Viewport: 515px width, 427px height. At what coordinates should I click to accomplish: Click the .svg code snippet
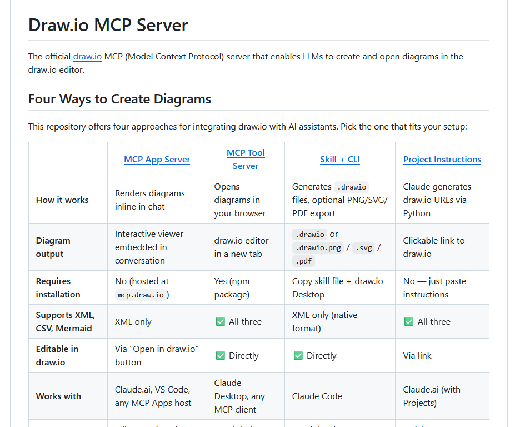pyautogui.click(x=365, y=247)
